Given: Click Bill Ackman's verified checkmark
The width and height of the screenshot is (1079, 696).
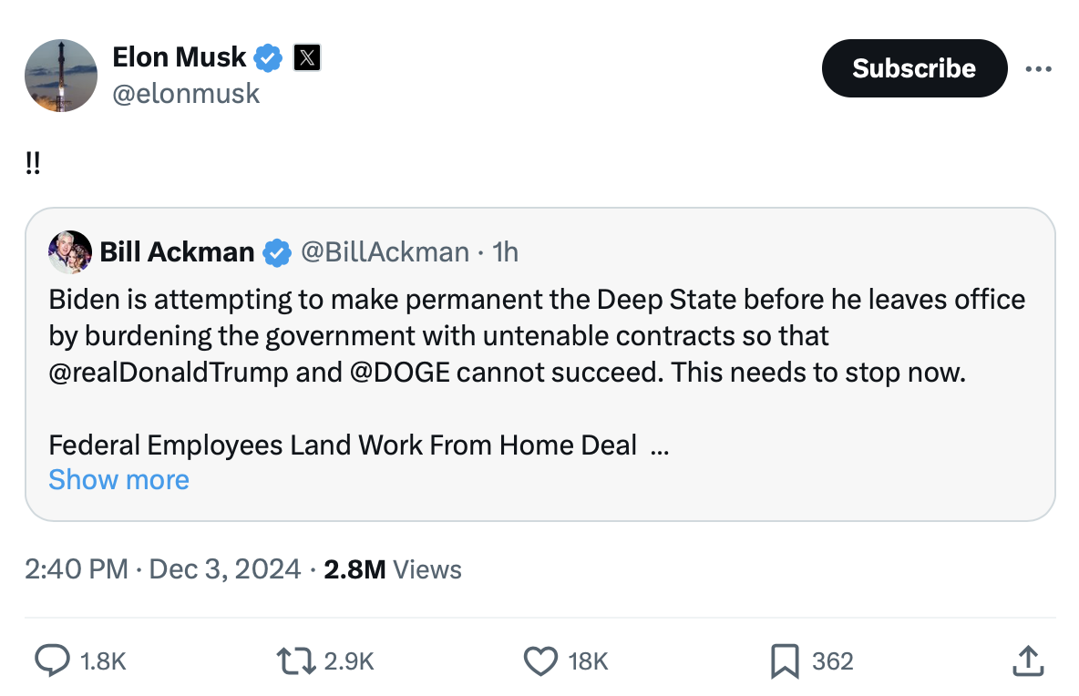Looking at the screenshot, I should pyautogui.click(x=277, y=252).
